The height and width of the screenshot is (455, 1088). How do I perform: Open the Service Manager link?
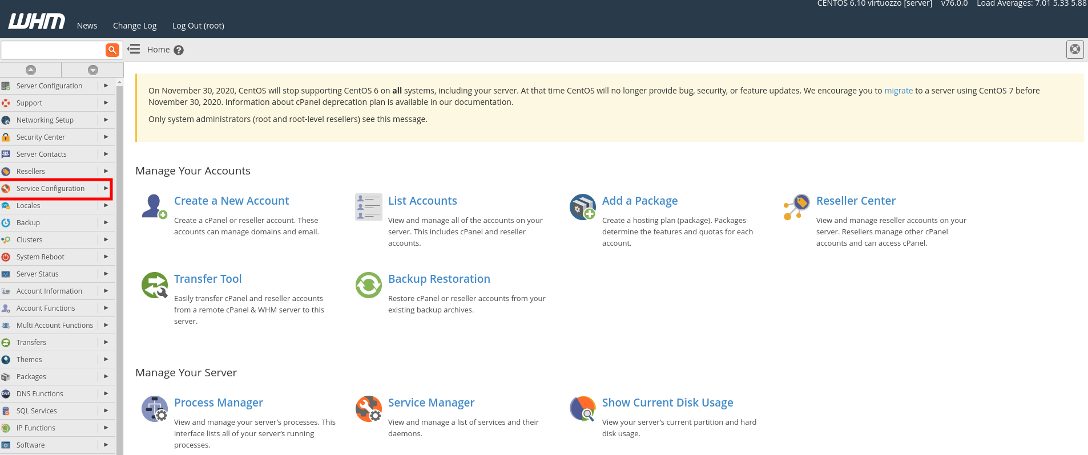(431, 403)
